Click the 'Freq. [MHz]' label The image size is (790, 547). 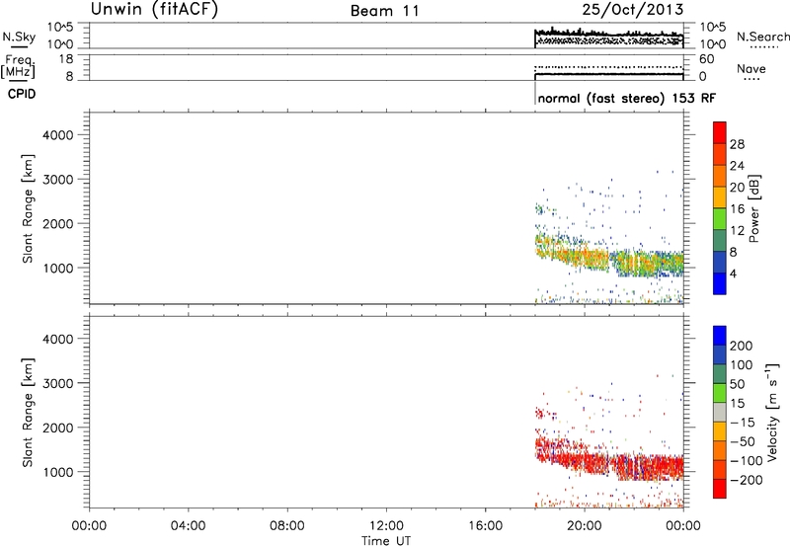pos(19,66)
